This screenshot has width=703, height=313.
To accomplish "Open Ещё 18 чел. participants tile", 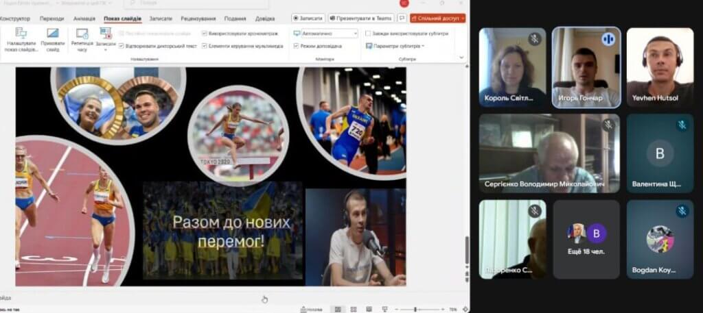I will pyautogui.click(x=586, y=239).
